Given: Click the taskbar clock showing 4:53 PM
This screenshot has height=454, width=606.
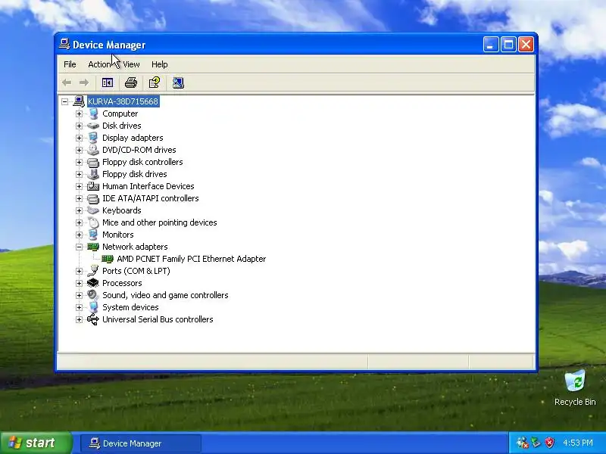Looking at the screenshot, I should [578, 443].
